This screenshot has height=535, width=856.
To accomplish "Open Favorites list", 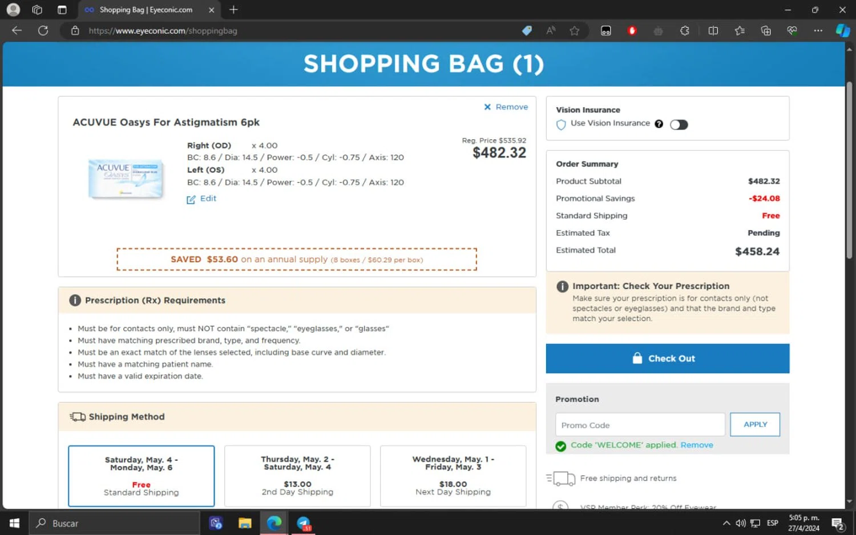I will (740, 31).
